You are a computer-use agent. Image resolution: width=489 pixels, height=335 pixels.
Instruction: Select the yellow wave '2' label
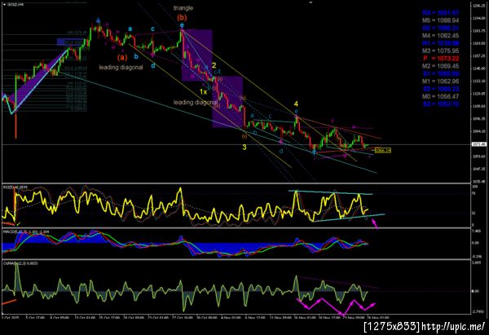point(214,65)
